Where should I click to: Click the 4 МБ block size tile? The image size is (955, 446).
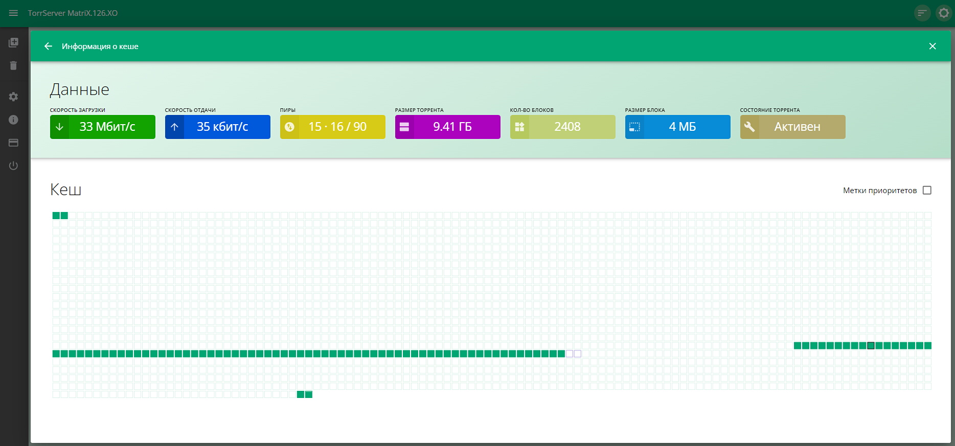[677, 127]
